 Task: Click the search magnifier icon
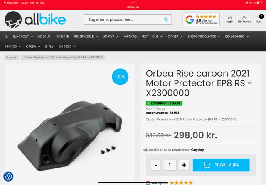point(165,19)
